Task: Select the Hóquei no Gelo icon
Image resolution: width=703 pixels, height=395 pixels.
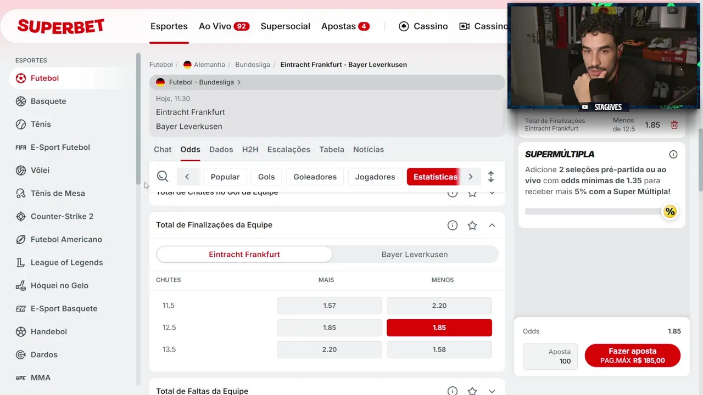Action: (x=21, y=286)
